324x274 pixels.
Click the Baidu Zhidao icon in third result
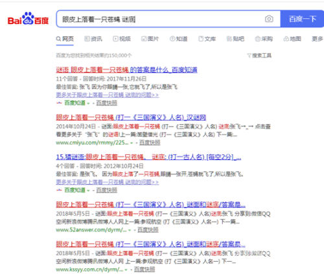pyautogui.click(x=59, y=190)
